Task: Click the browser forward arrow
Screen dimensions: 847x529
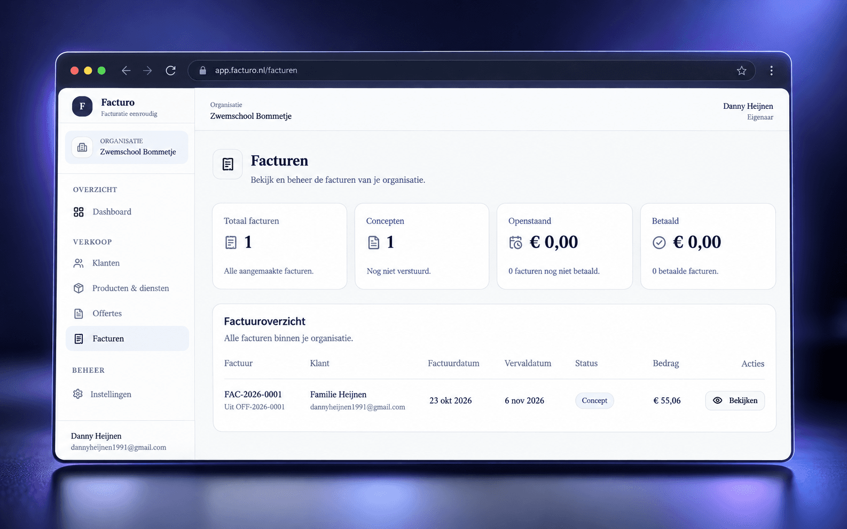Action: tap(148, 70)
